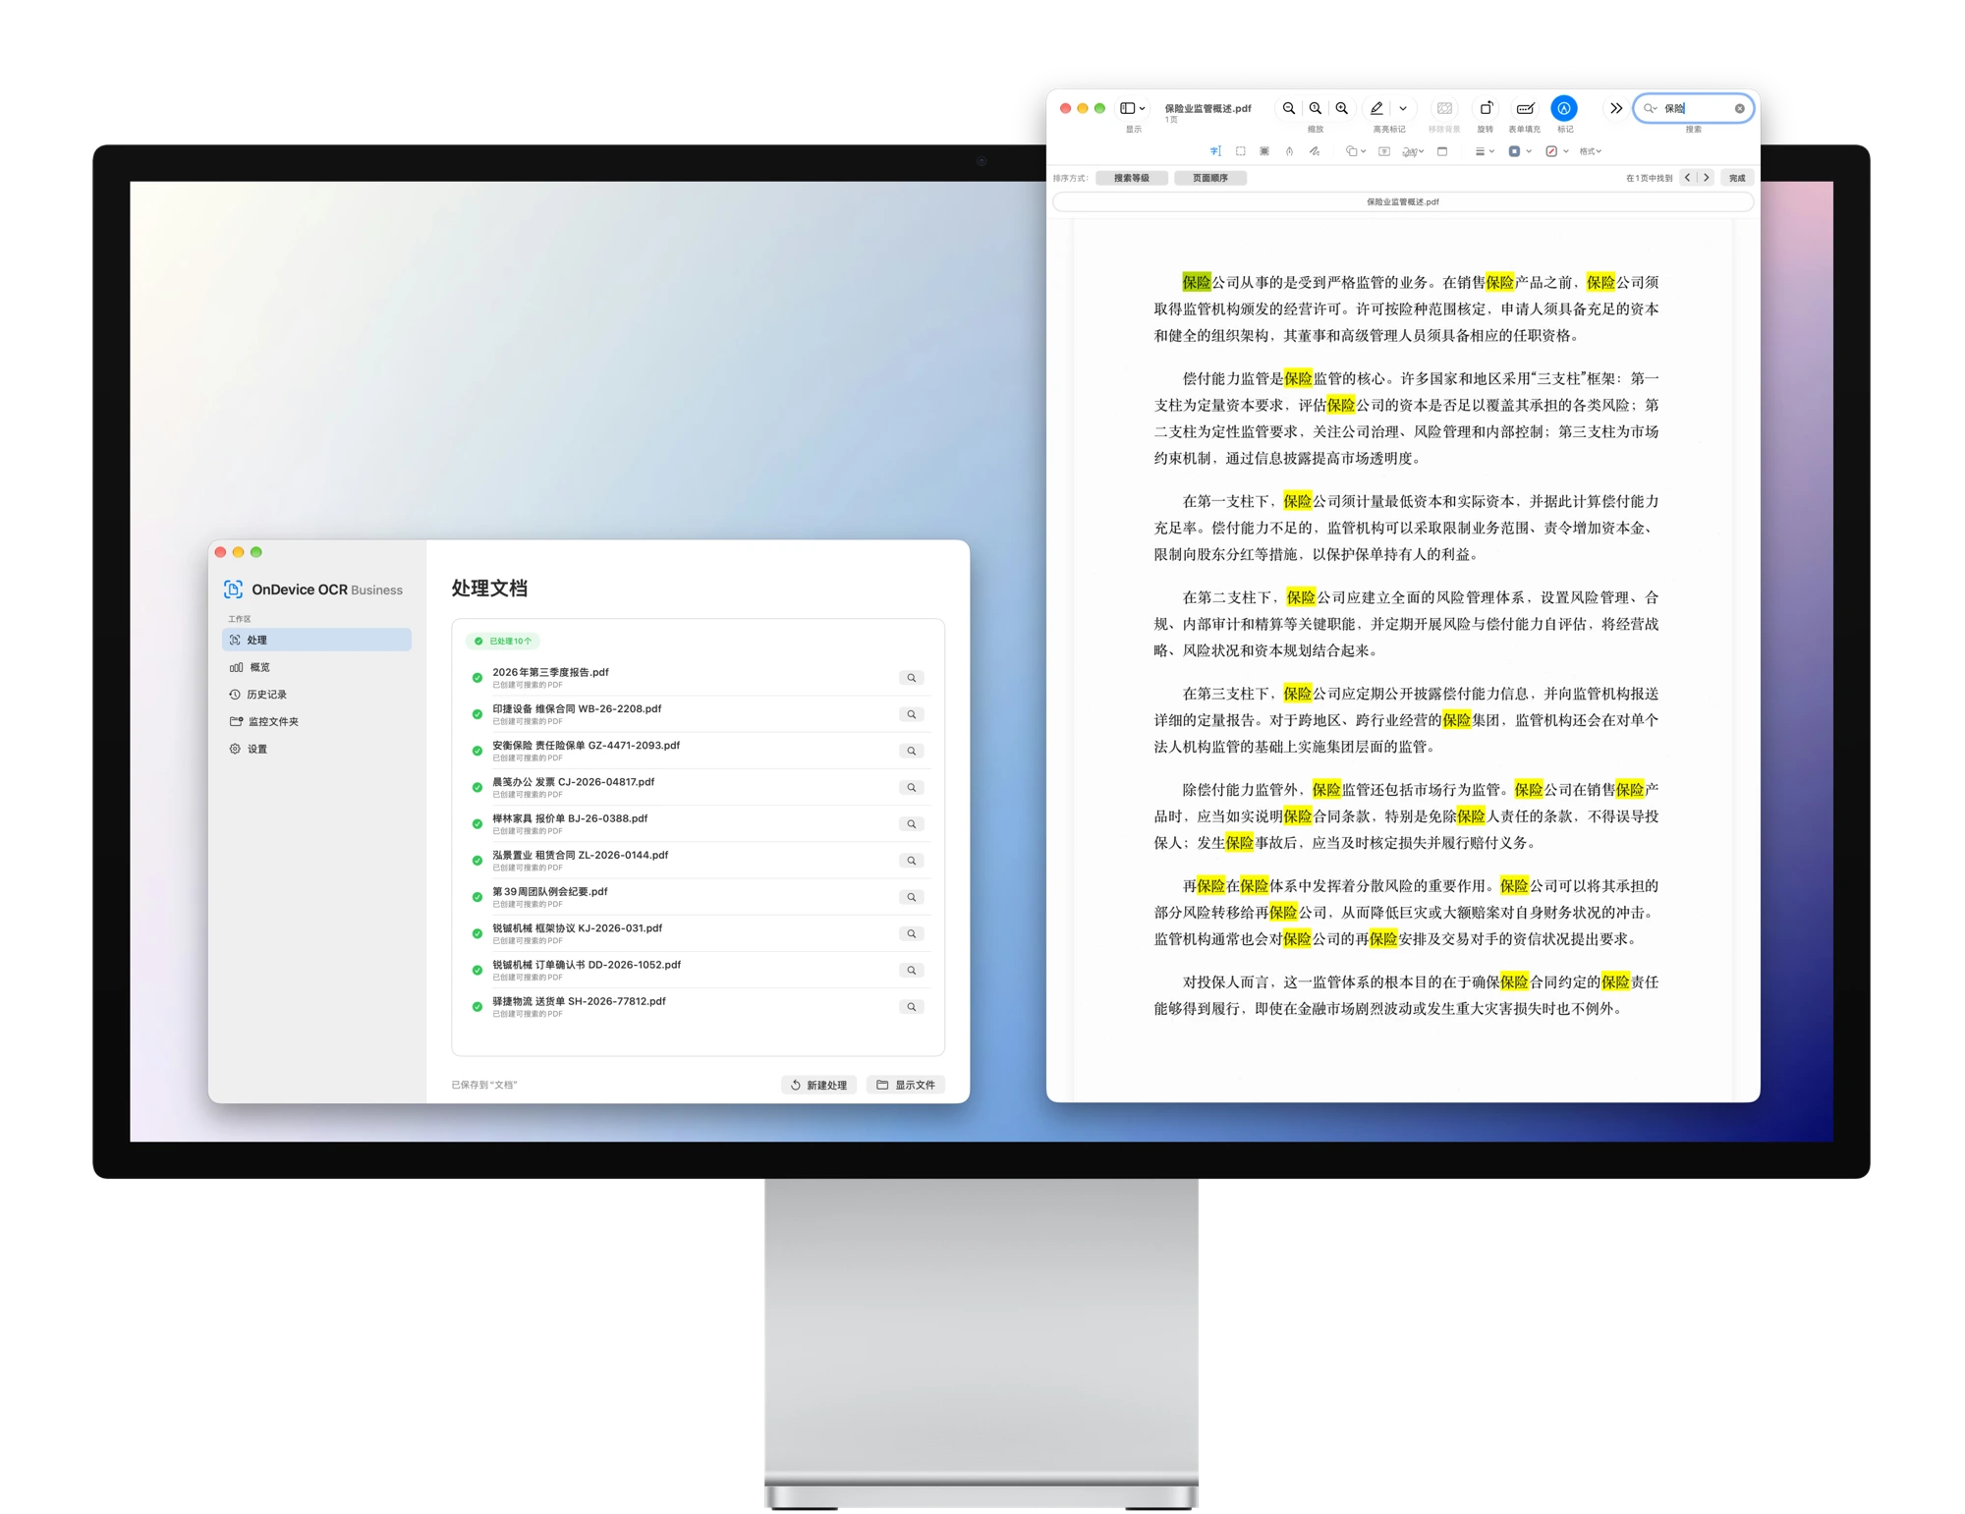
Task: Open 监控文件夹 in OnDevice OCR sidebar
Action: [x=316, y=721]
